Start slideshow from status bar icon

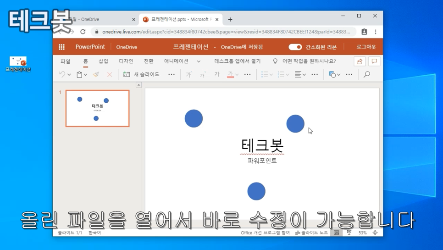[x=349, y=233]
